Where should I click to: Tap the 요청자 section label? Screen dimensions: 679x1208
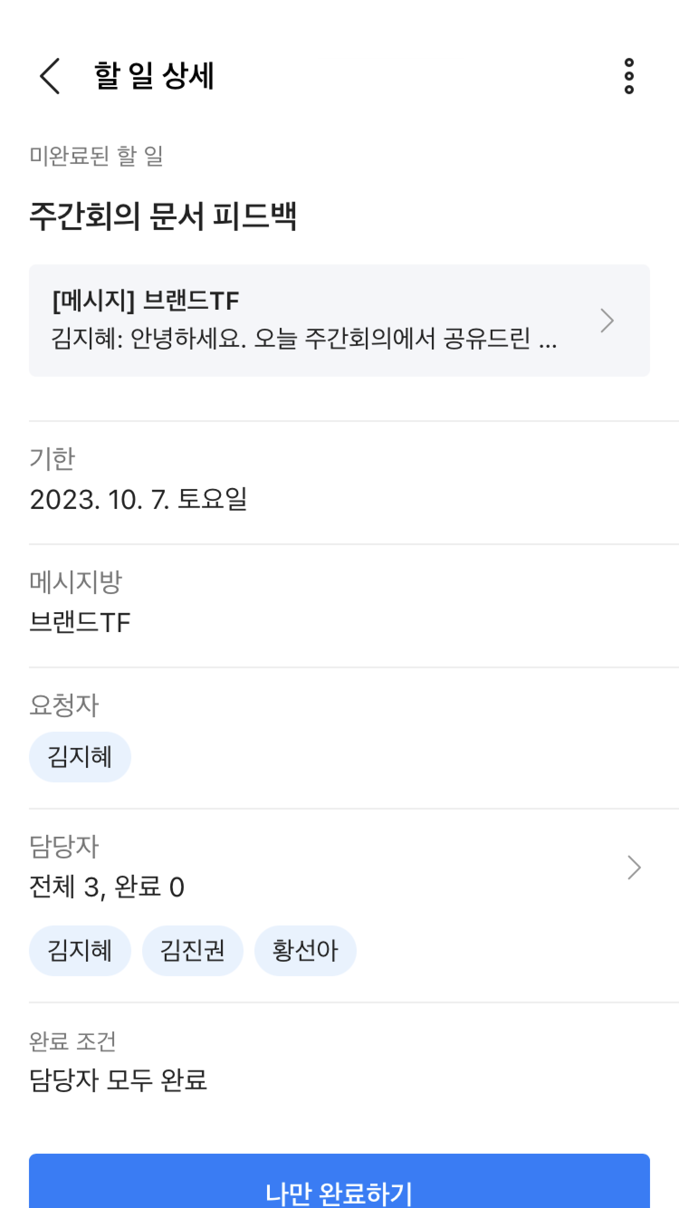64,705
